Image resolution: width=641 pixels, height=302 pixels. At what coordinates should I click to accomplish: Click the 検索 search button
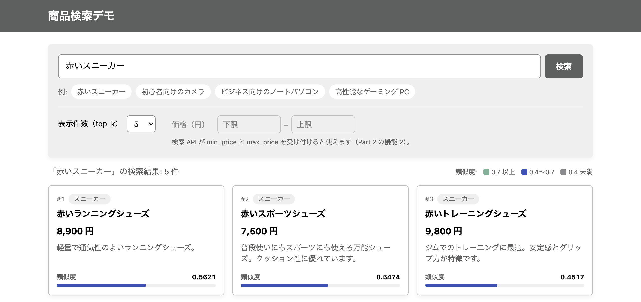click(x=564, y=66)
